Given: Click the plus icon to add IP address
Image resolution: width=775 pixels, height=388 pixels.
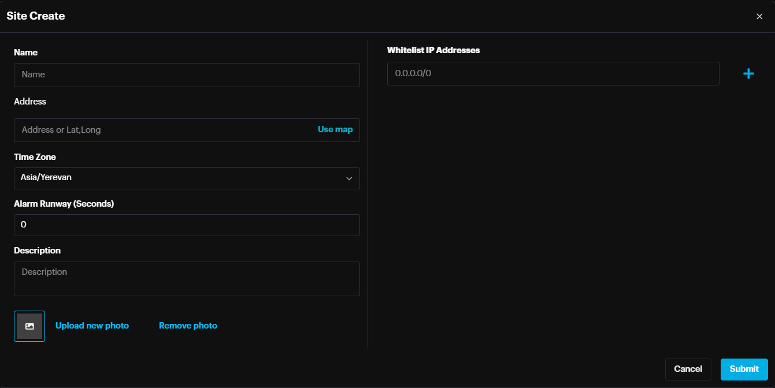Looking at the screenshot, I should click(748, 74).
